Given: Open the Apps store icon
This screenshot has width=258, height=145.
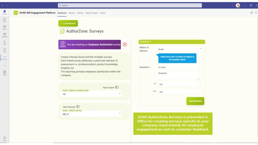Looking at the screenshot, I should [x=5, y=73].
